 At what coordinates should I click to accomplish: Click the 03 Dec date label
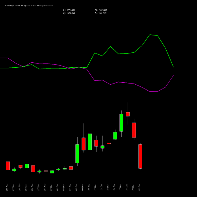pyautogui.click(x=64, y=187)
